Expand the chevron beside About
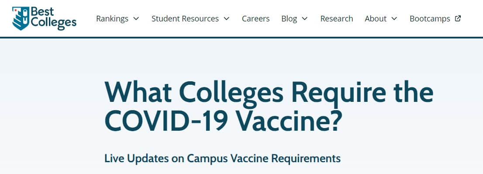Image resolution: width=483 pixels, height=174 pixels. tap(394, 18)
